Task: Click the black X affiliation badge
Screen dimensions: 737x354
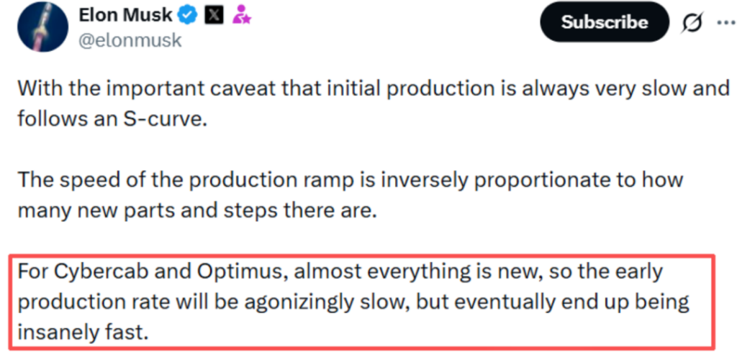Action: (x=214, y=15)
